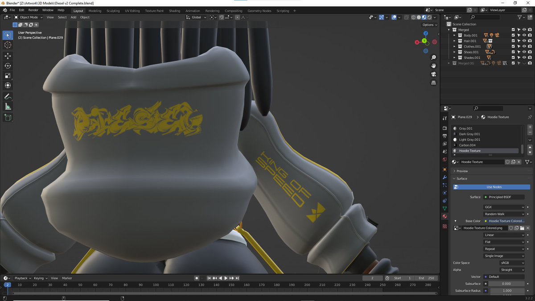Uncheck Shoes.001 view layer checkbox

[x=513, y=52]
